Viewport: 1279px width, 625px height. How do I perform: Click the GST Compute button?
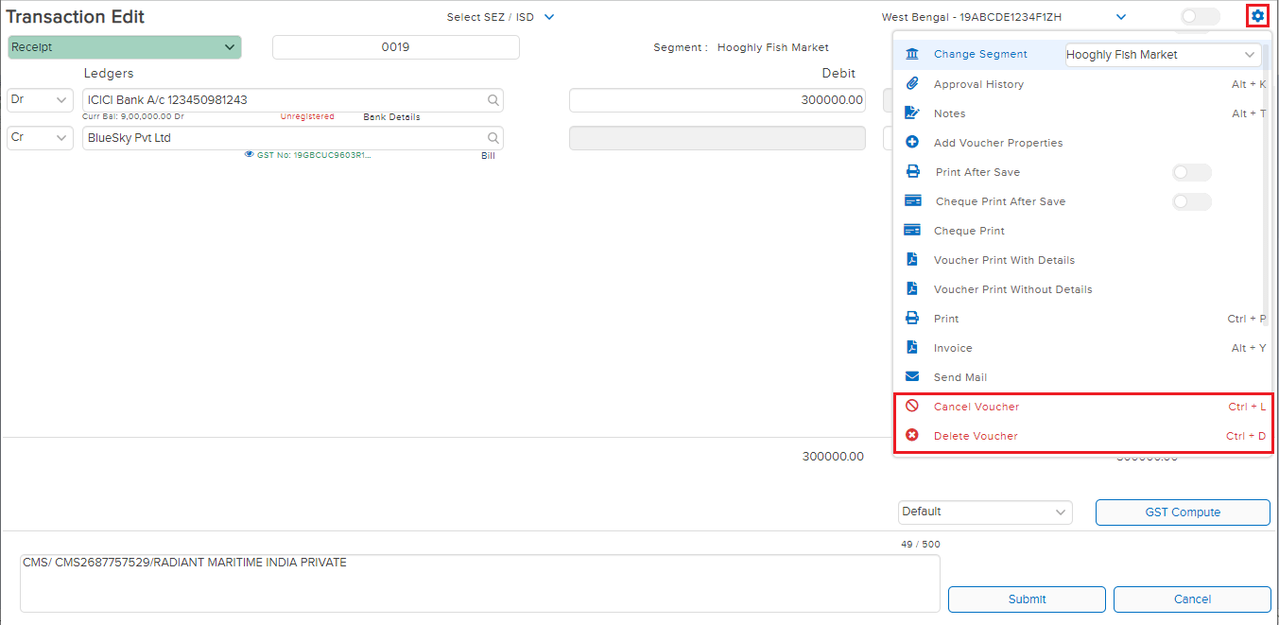tap(1182, 512)
